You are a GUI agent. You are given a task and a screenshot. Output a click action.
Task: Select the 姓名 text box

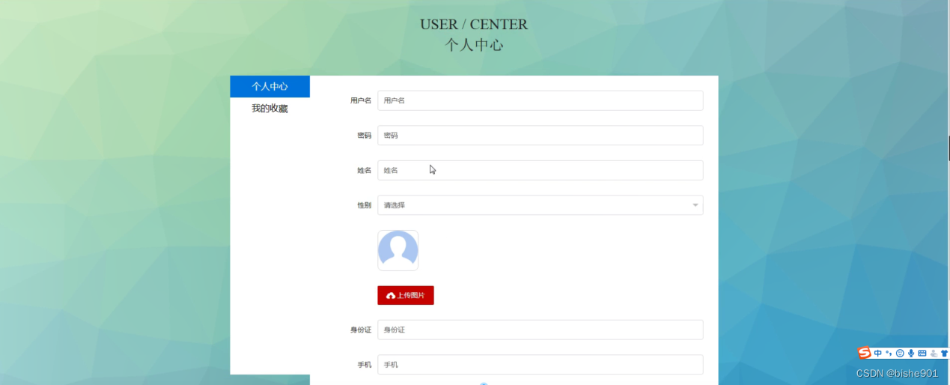point(540,170)
